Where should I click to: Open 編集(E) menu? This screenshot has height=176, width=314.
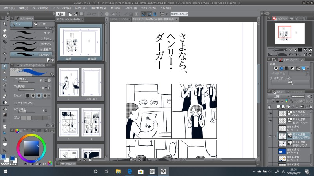coord(24,8)
